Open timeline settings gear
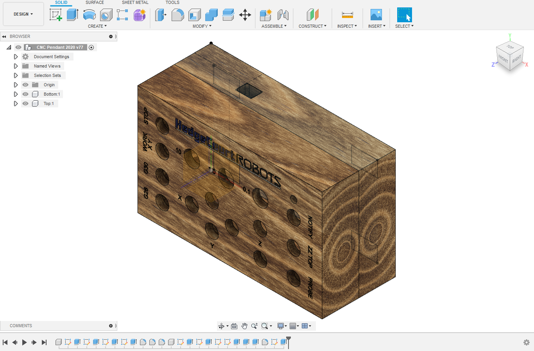534x351 pixels. (x=527, y=342)
